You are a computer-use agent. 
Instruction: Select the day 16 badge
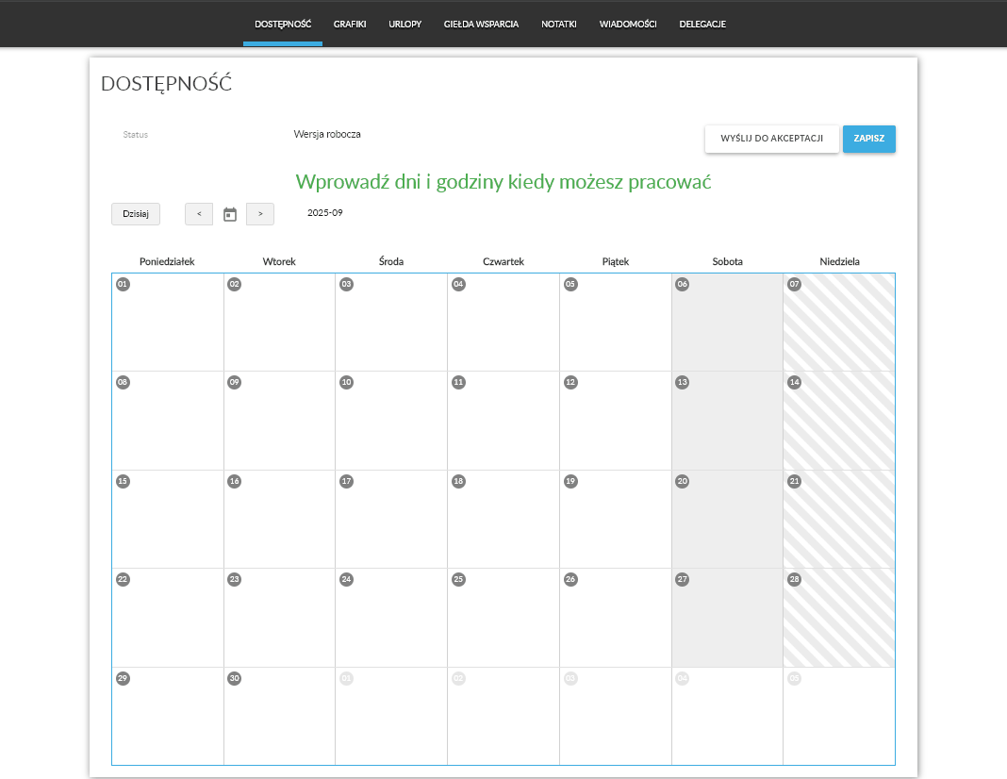[235, 481]
